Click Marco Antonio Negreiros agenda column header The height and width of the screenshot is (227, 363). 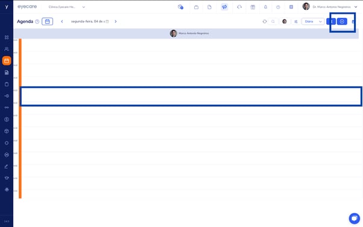pyautogui.click(x=189, y=33)
